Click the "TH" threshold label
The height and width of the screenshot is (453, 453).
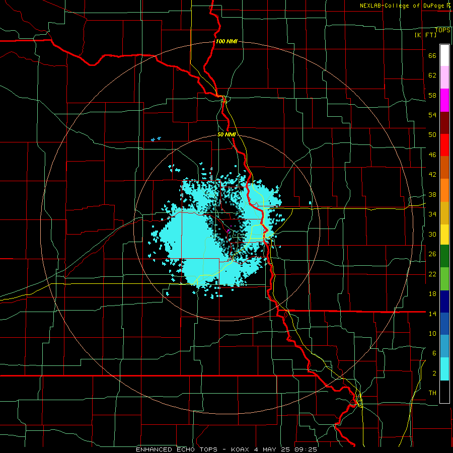(432, 393)
